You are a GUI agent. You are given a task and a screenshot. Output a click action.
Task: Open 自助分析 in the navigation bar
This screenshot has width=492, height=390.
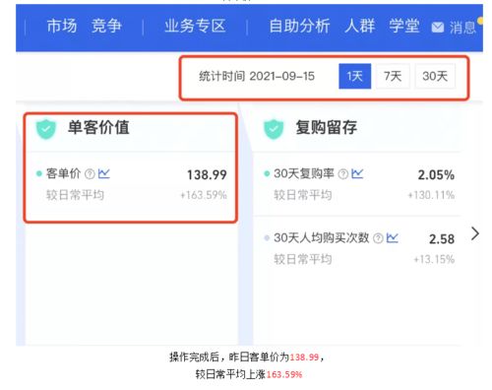point(299,26)
